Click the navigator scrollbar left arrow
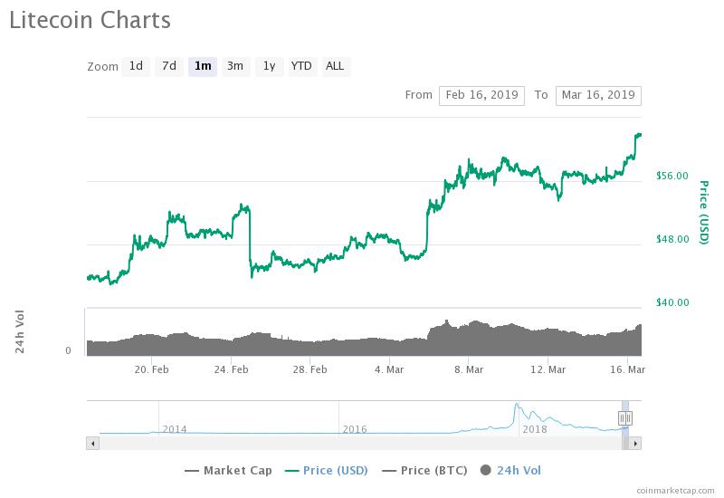Viewport: 724px width, 498px height. [91, 443]
